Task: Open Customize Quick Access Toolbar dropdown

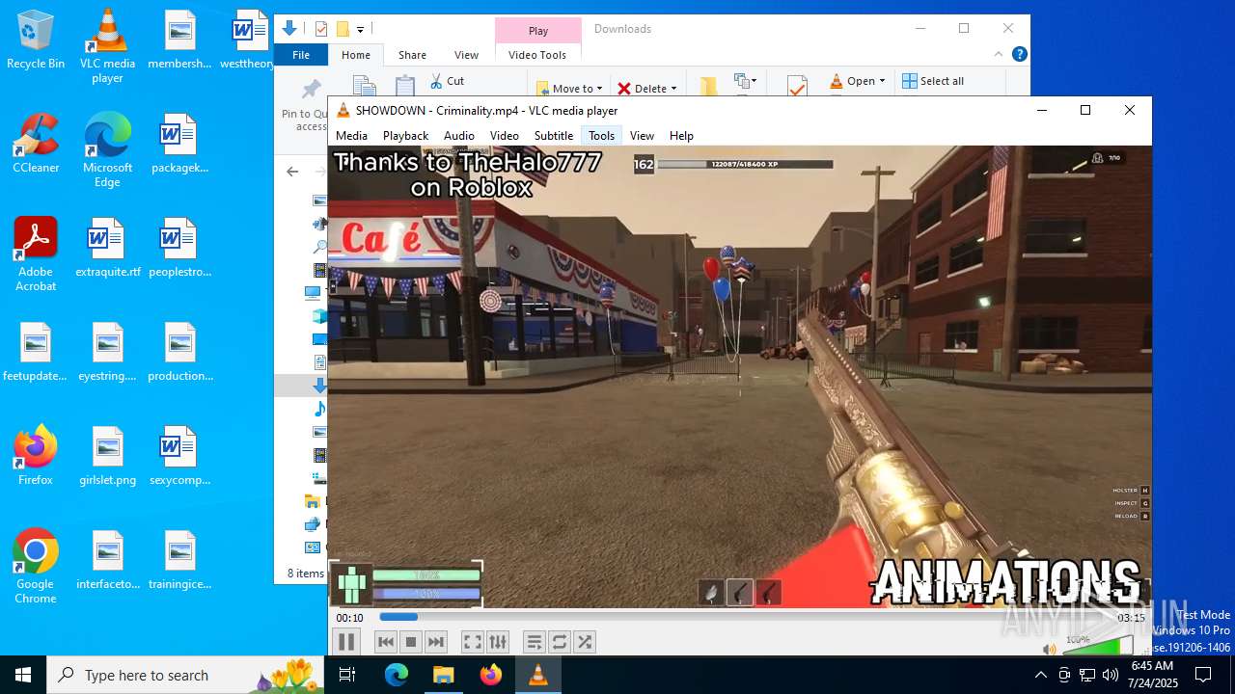Action: (360, 29)
